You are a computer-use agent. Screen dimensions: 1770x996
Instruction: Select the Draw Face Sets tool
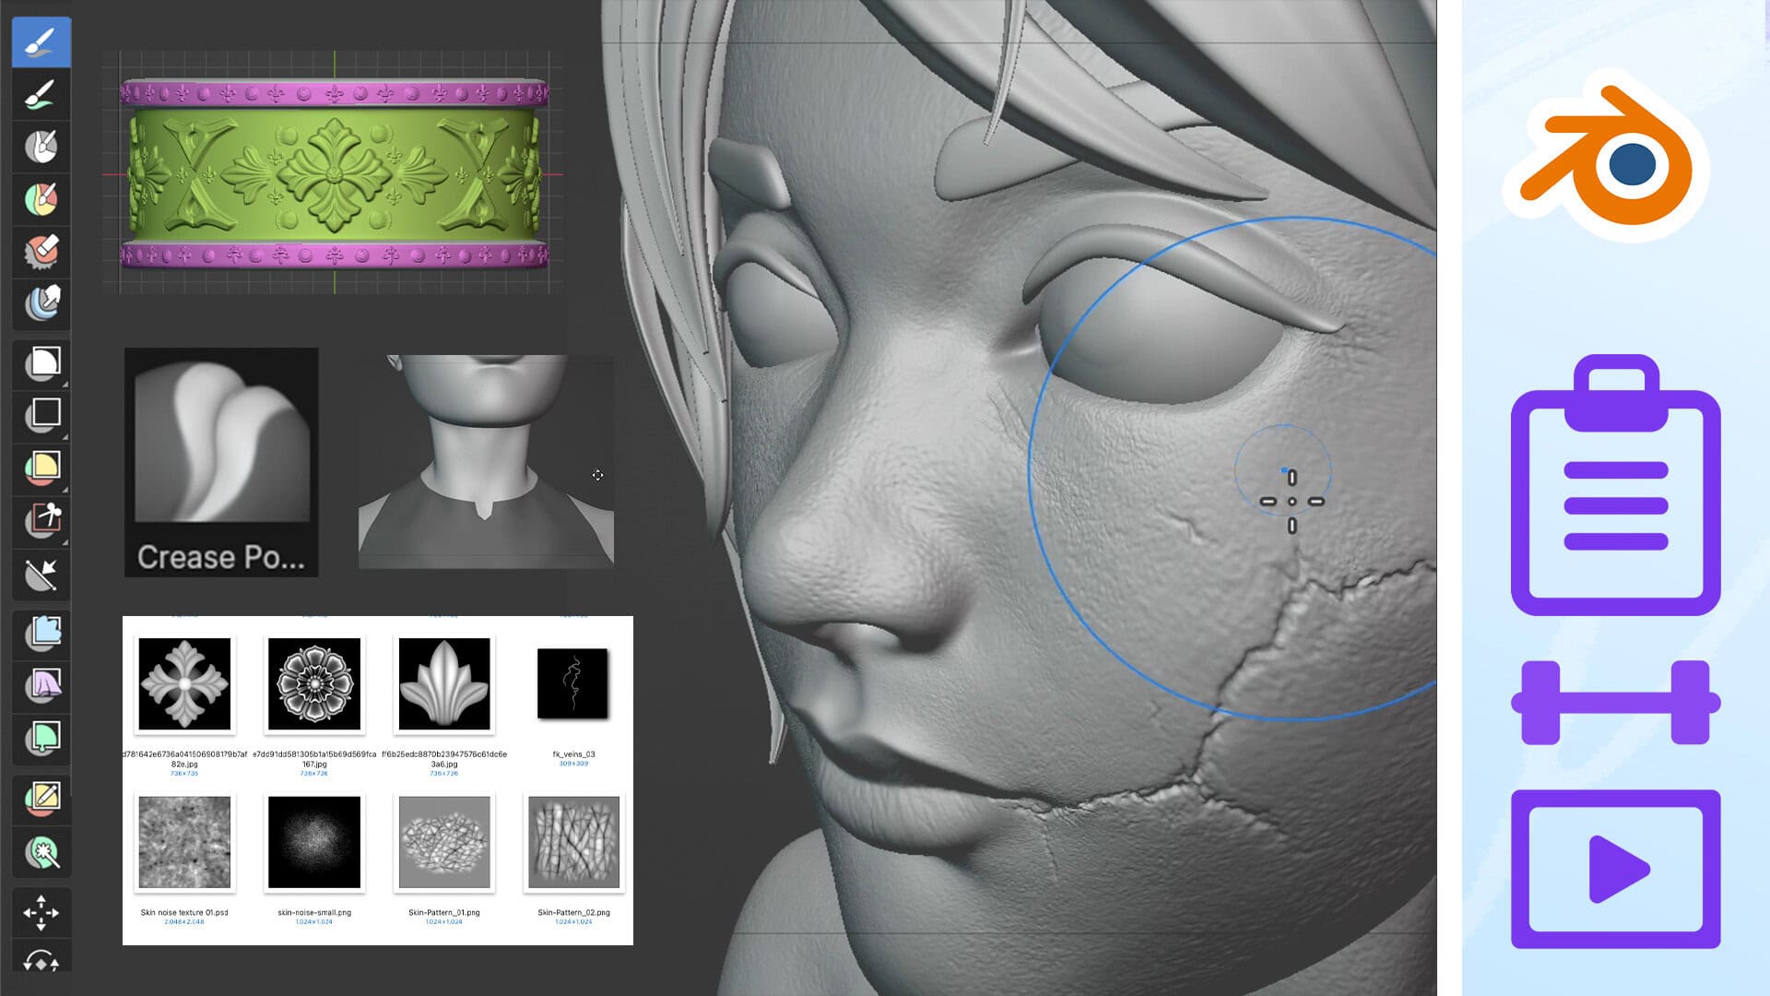pos(41,198)
